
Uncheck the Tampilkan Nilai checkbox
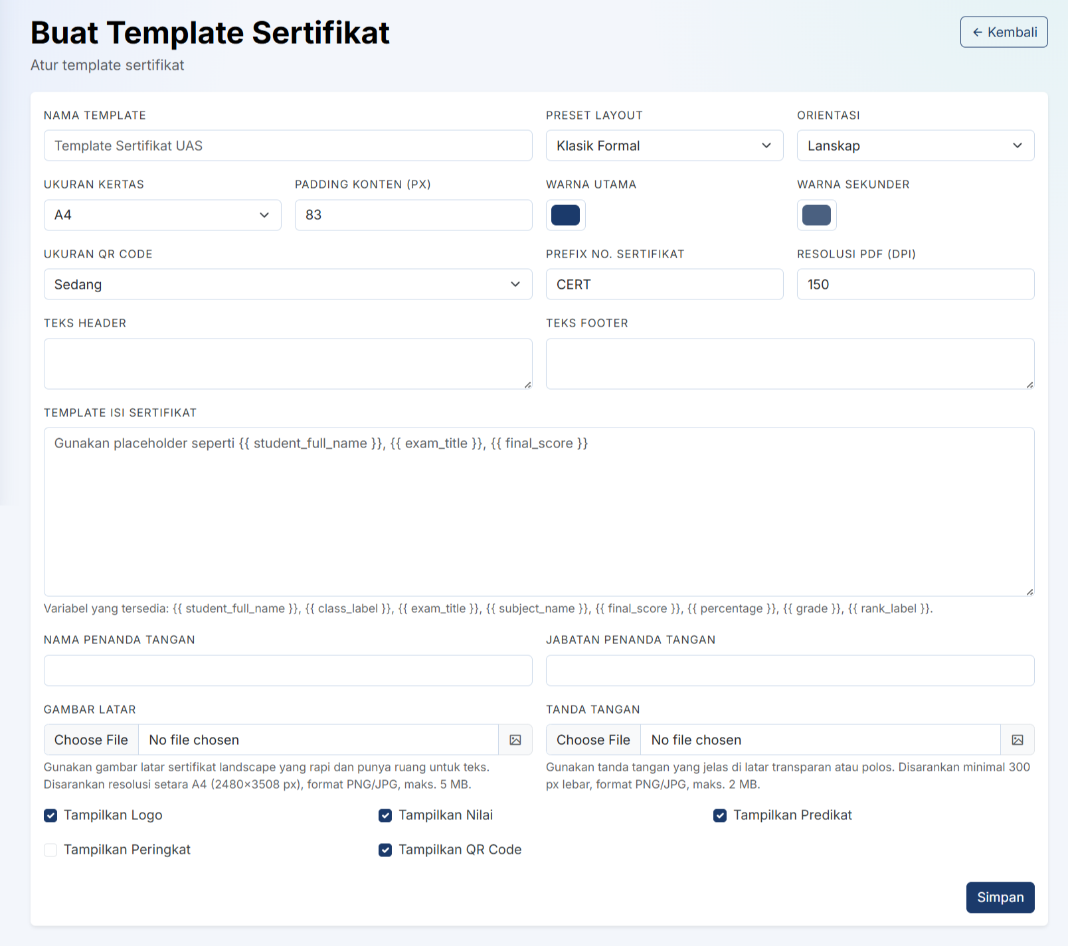385,815
